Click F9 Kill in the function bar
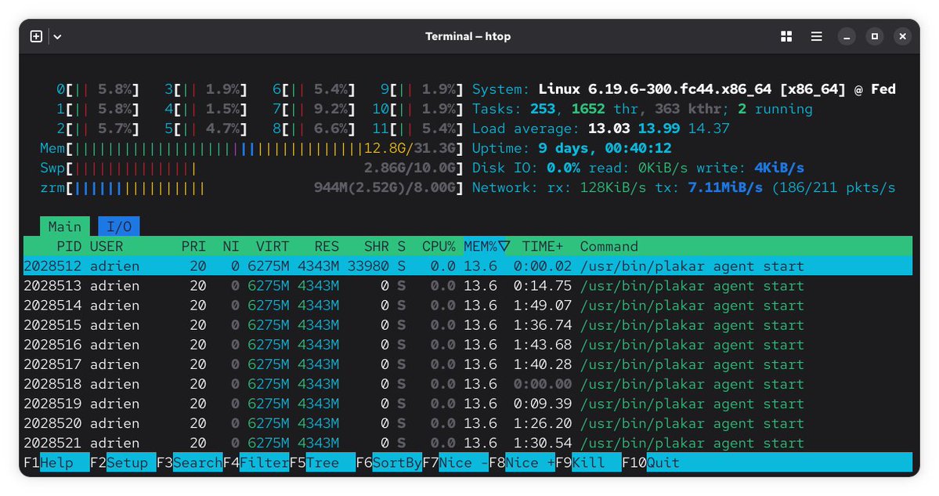The image size is (939, 496). [x=588, y=462]
